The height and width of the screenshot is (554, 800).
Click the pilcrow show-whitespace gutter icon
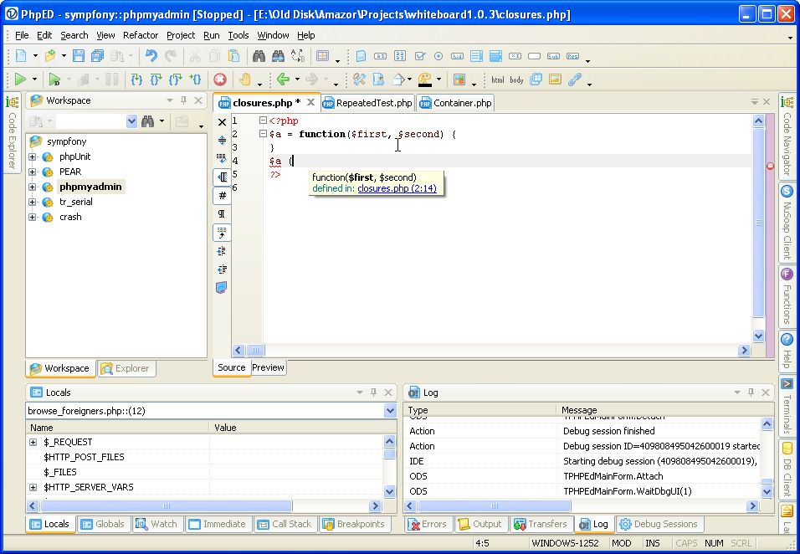click(x=222, y=213)
